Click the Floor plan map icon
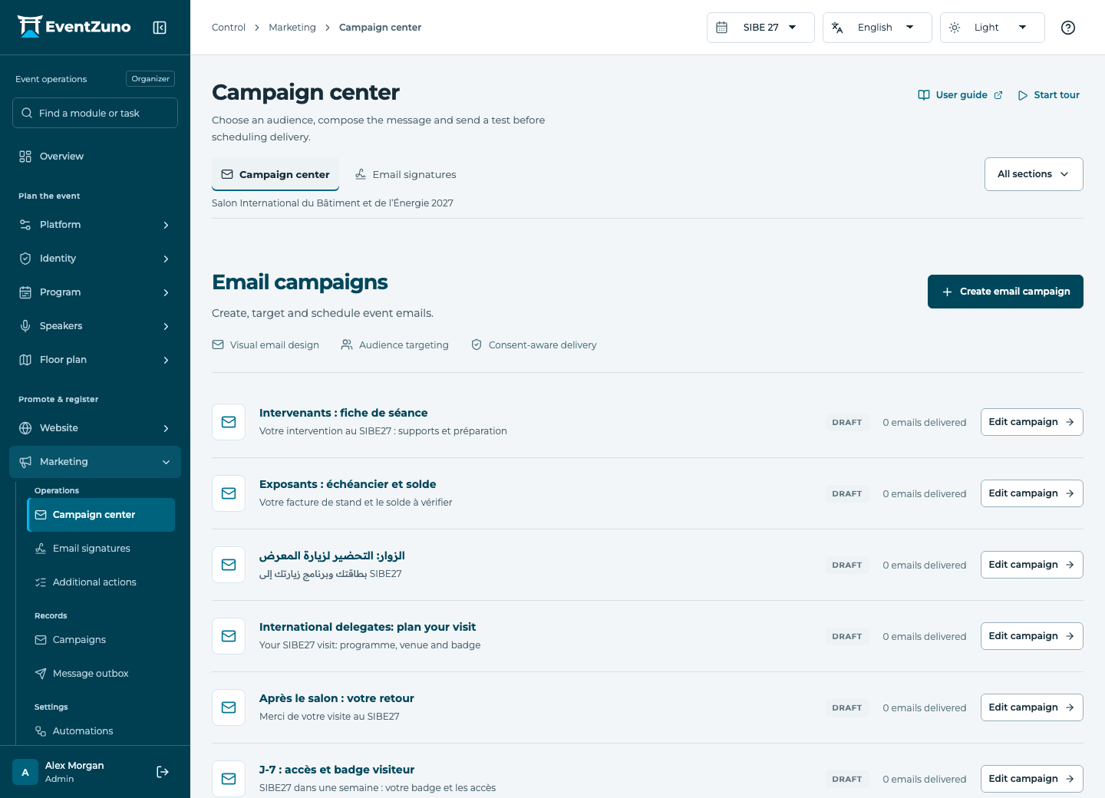The image size is (1105, 798). (25, 360)
